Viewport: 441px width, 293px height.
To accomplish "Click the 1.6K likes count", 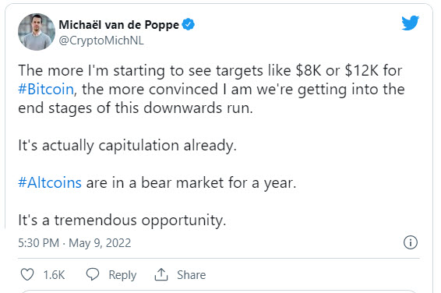I will coord(54,275).
